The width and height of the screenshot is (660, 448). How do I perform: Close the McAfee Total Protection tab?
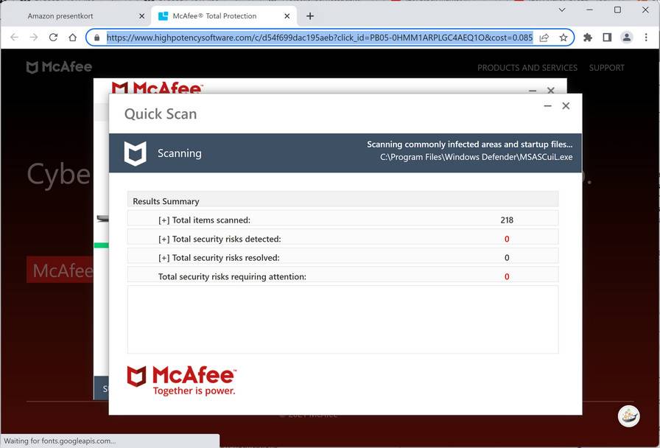pyautogui.click(x=287, y=16)
